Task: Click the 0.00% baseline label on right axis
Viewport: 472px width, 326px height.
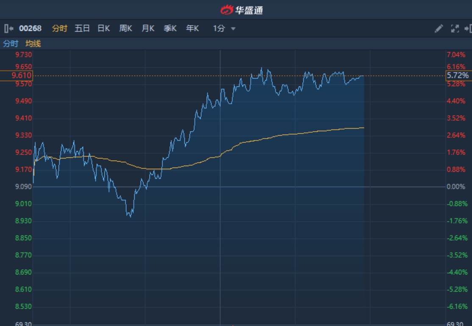Action: [x=457, y=186]
